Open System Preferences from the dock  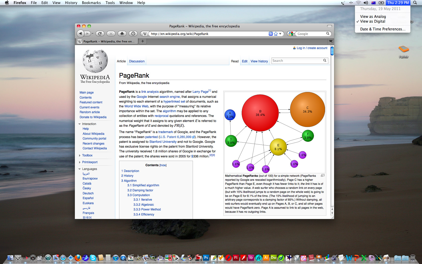click(x=18, y=258)
